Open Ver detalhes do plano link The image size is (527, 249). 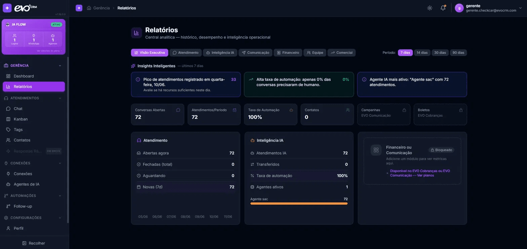click(x=49, y=51)
